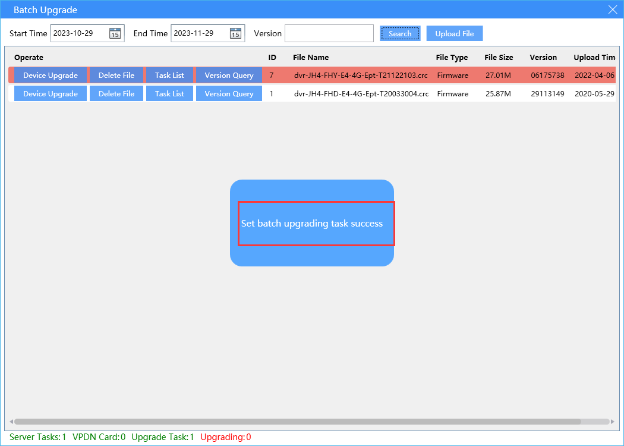The width and height of the screenshot is (624, 446).
Task: Click the VPDN Card:0 status entry
Action: (x=99, y=437)
